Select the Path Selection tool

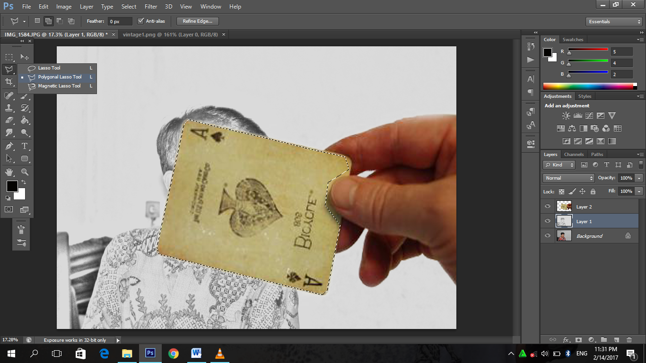click(x=9, y=158)
